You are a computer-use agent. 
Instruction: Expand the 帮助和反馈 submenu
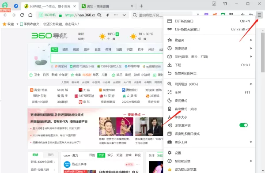click(x=209, y=161)
